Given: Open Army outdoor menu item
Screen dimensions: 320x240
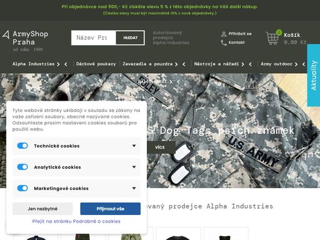Looking at the screenshot, I should 276,64.
